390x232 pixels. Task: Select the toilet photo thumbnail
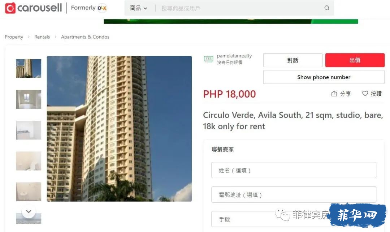coord(29,161)
